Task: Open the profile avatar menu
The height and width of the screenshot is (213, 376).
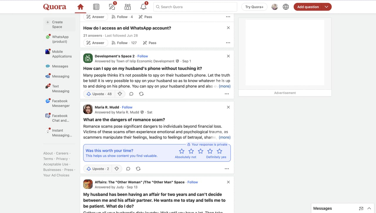Action: pyautogui.click(x=275, y=7)
